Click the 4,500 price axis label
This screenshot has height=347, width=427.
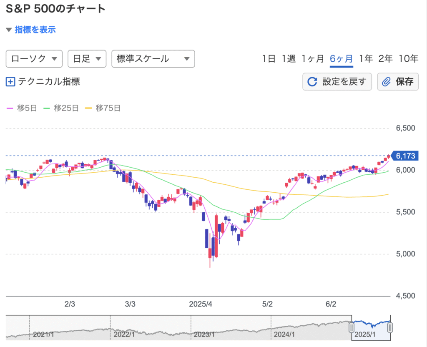(x=405, y=296)
